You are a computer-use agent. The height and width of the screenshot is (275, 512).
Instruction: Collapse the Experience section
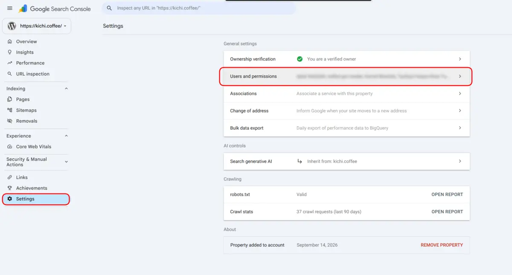tap(66, 136)
